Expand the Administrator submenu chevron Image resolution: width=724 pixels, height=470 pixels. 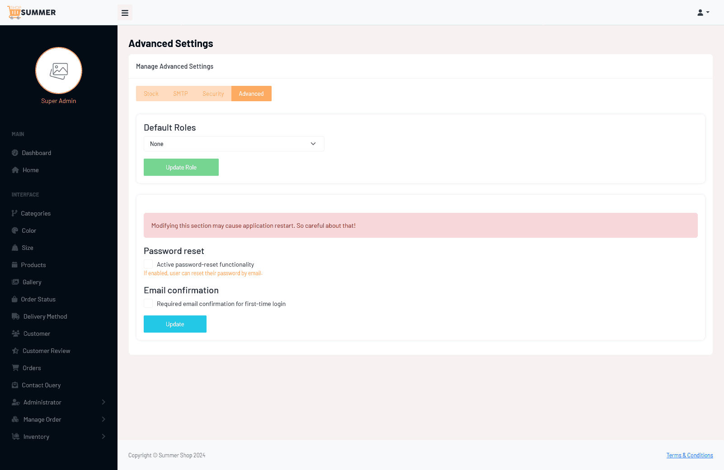pos(103,402)
